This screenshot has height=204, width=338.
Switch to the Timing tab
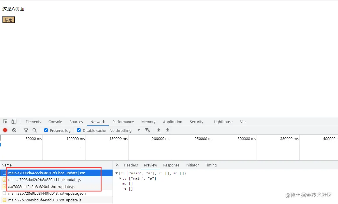pyautogui.click(x=211, y=165)
